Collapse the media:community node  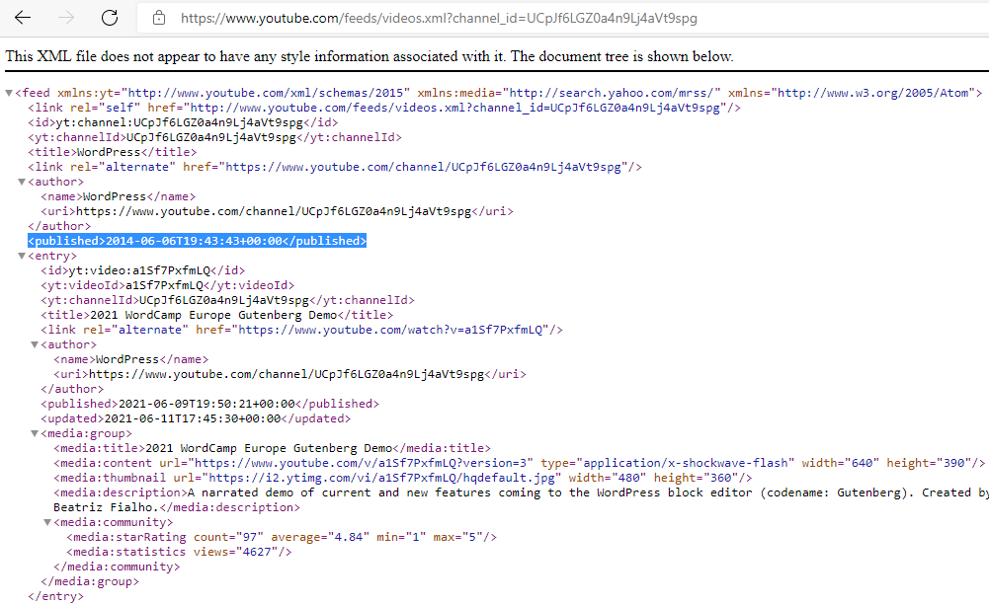coord(47,522)
